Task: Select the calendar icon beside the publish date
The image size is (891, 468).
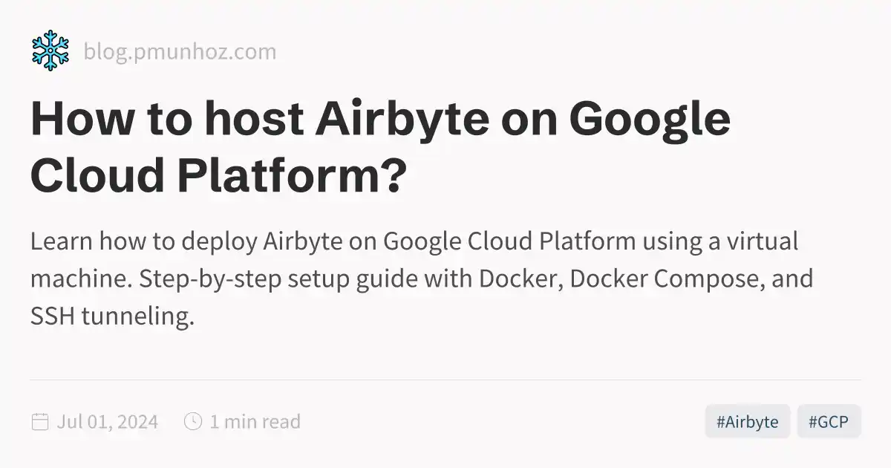Action: pyautogui.click(x=39, y=421)
